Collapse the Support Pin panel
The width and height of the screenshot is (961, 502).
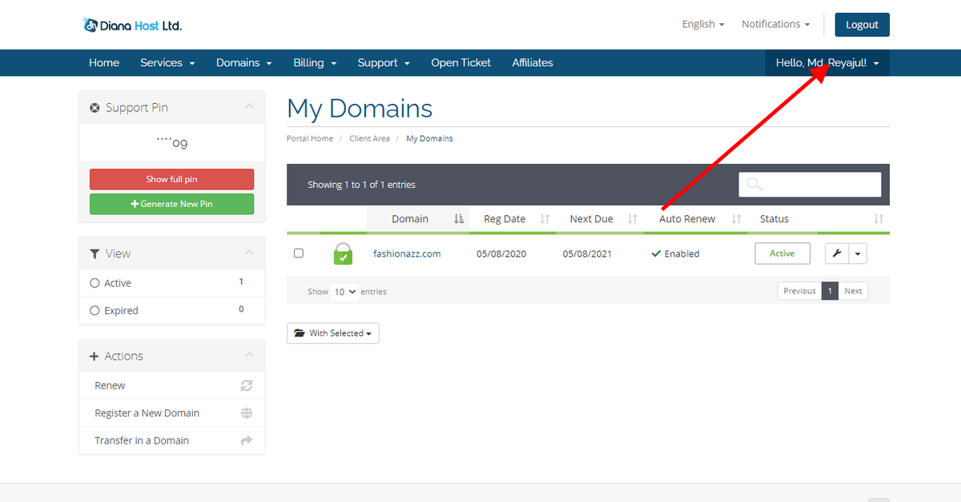[249, 107]
